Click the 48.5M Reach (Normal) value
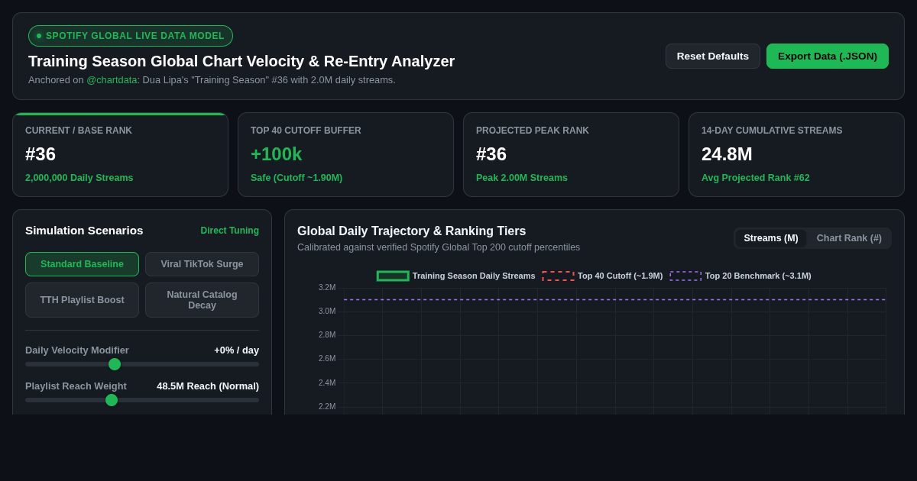 [208, 386]
